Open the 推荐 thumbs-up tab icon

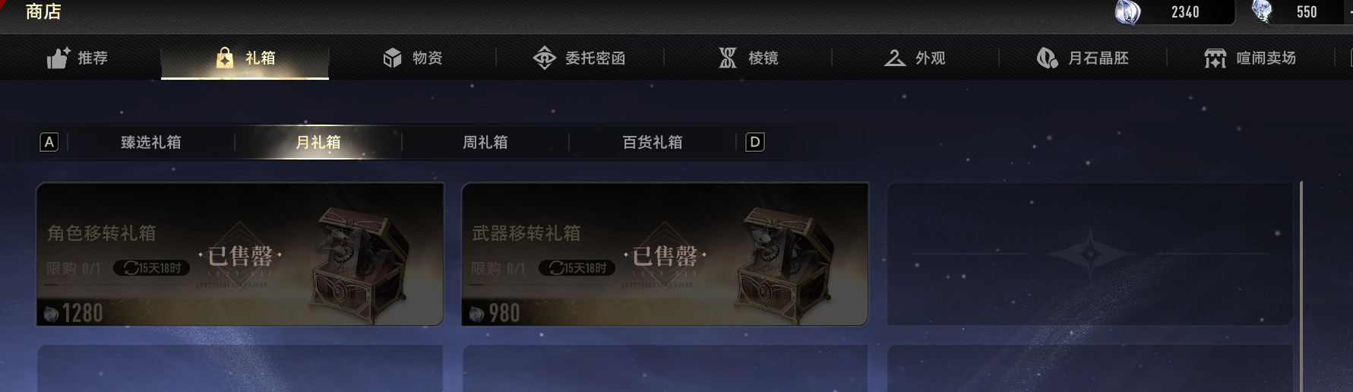(x=58, y=58)
